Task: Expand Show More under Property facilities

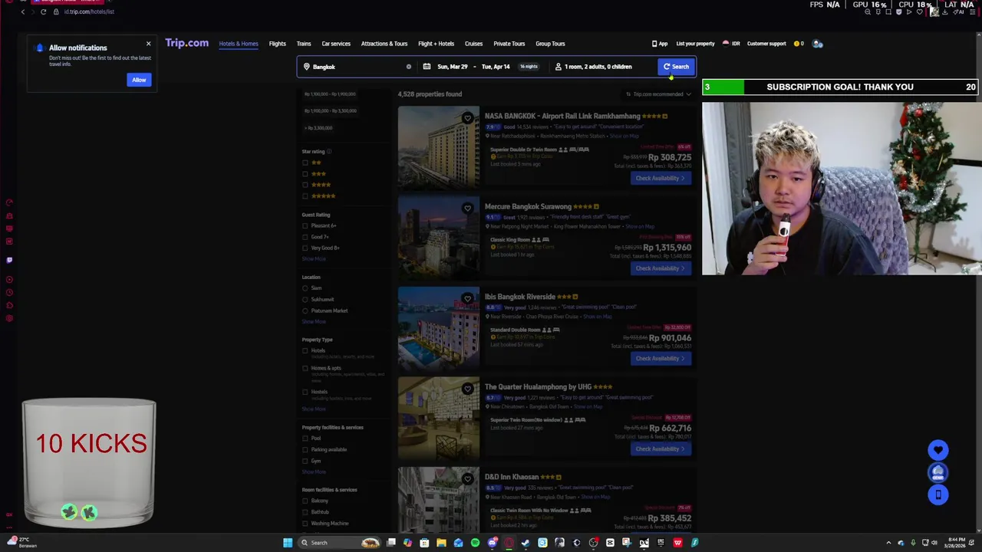Action: (x=314, y=472)
